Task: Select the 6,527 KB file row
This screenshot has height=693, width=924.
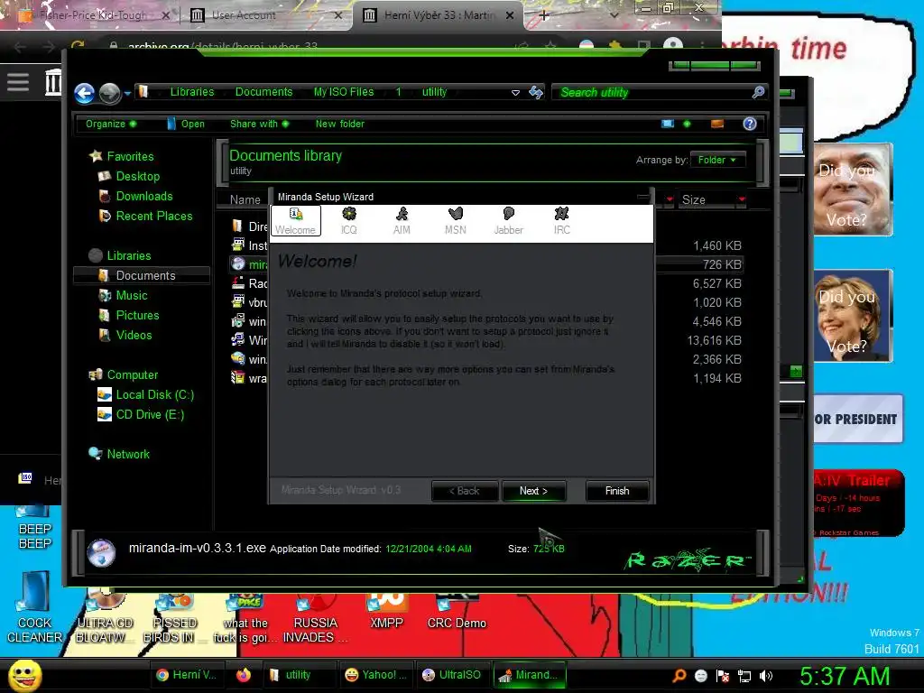Action: [x=486, y=283]
